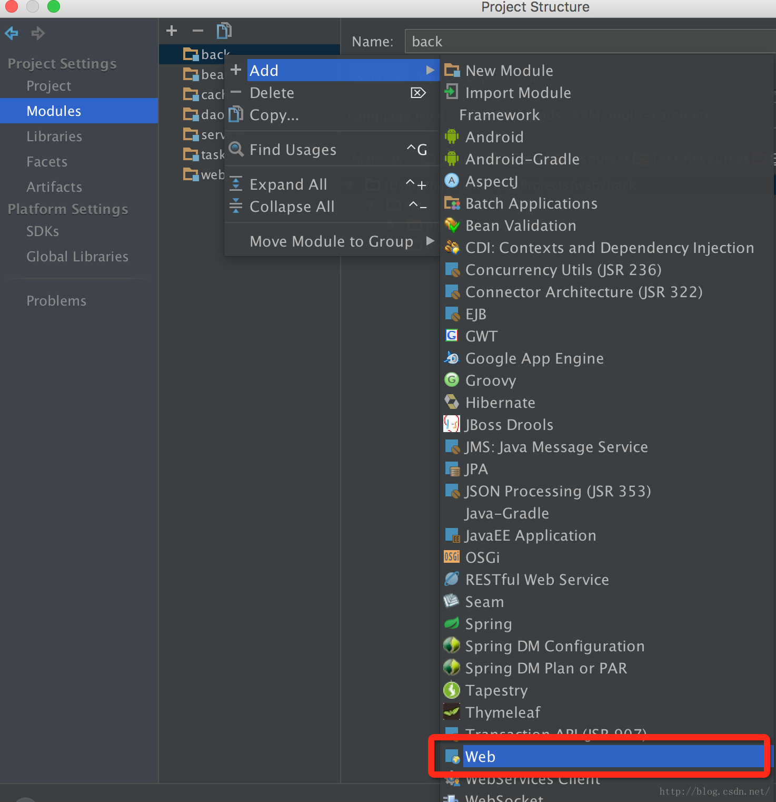Select the web module in the list
776x802 pixels.
point(203,174)
